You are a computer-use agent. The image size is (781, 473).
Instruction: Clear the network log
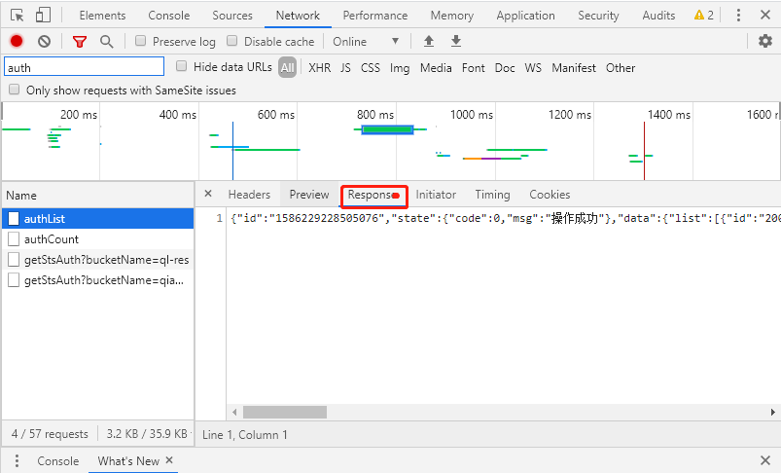pos(44,41)
